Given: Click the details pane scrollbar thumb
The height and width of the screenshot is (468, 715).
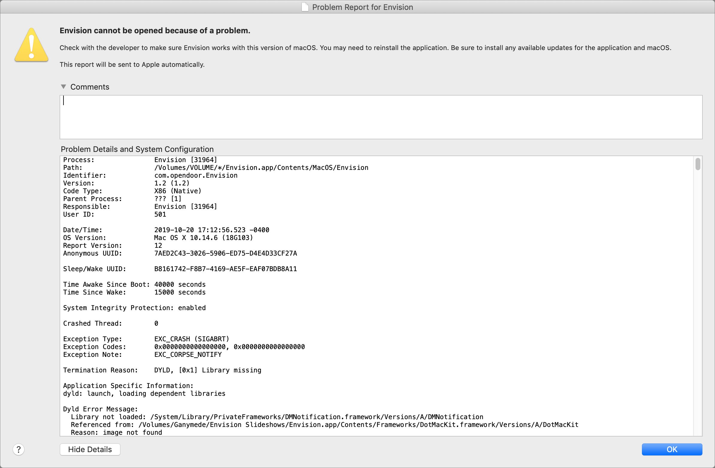Looking at the screenshot, I should (x=698, y=164).
